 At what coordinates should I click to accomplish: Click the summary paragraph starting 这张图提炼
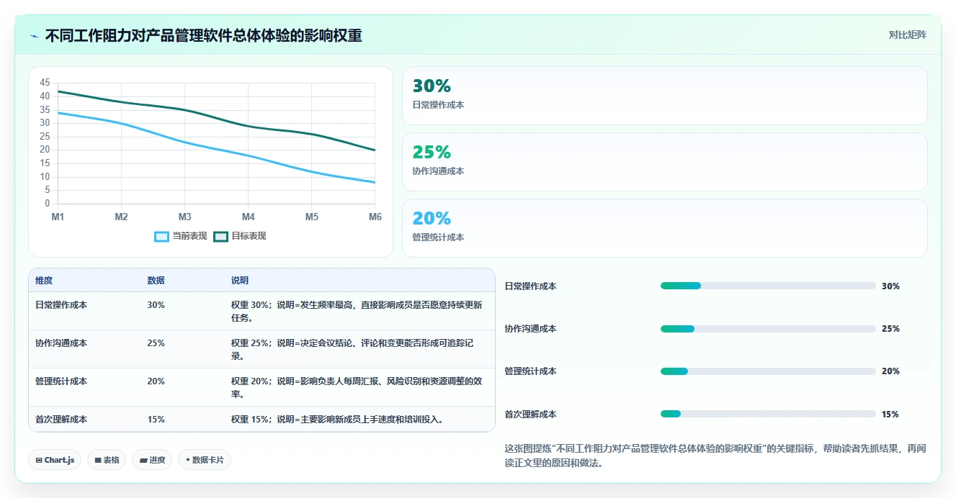(x=715, y=456)
